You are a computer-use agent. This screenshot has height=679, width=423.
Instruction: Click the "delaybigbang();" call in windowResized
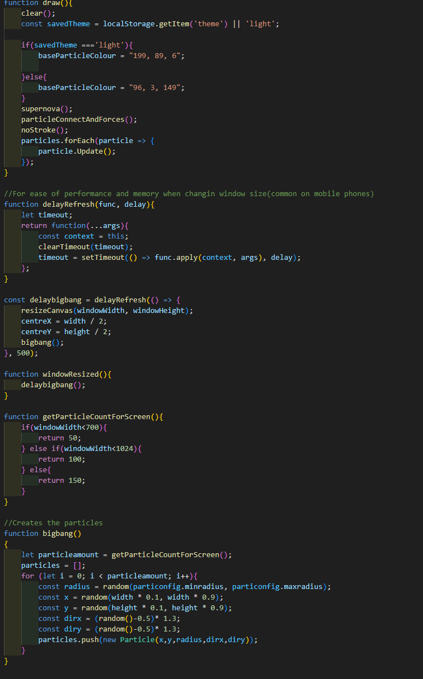pyautogui.click(x=53, y=385)
